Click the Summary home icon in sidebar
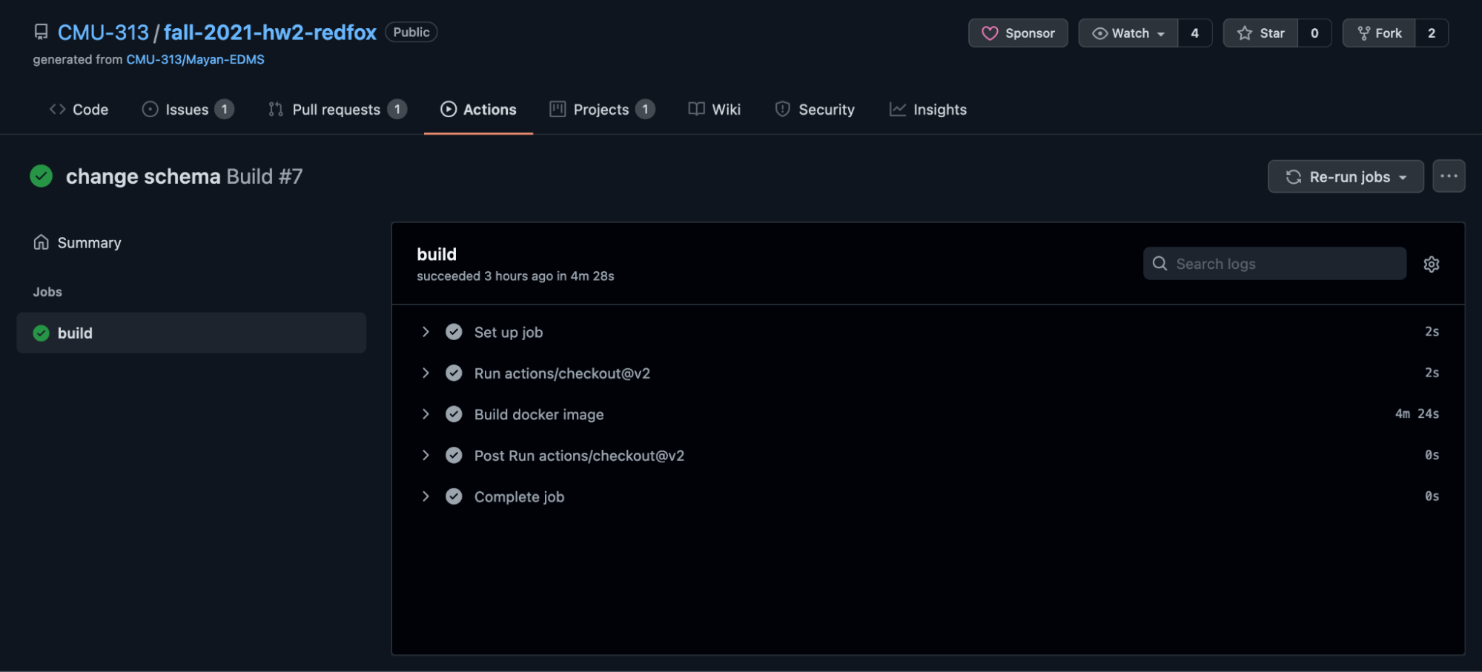The width and height of the screenshot is (1482, 672). click(x=41, y=242)
